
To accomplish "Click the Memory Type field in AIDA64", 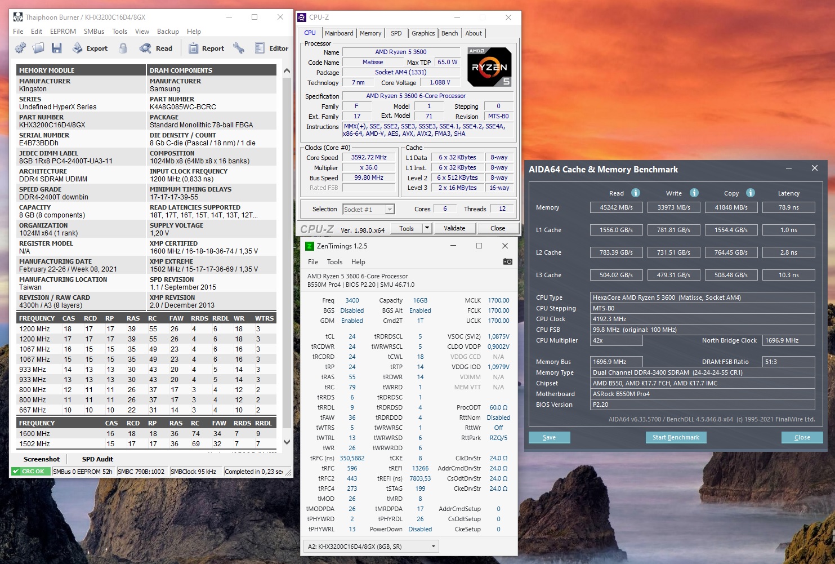I will pos(703,372).
